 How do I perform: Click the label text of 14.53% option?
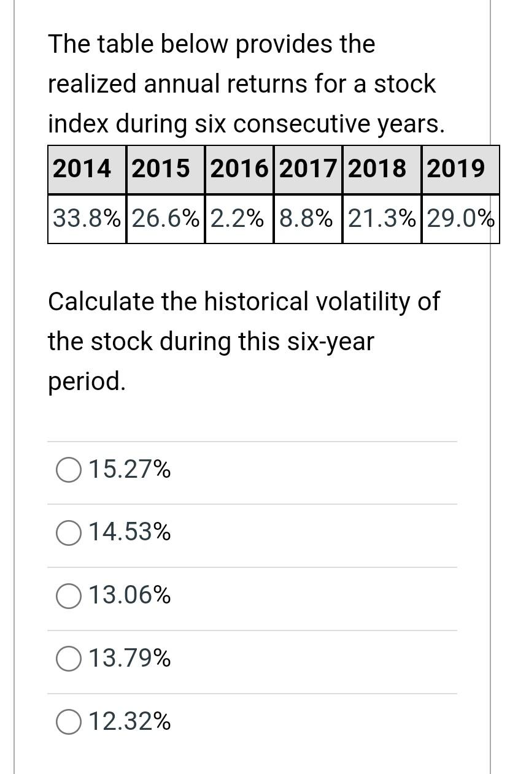pos(129,532)
